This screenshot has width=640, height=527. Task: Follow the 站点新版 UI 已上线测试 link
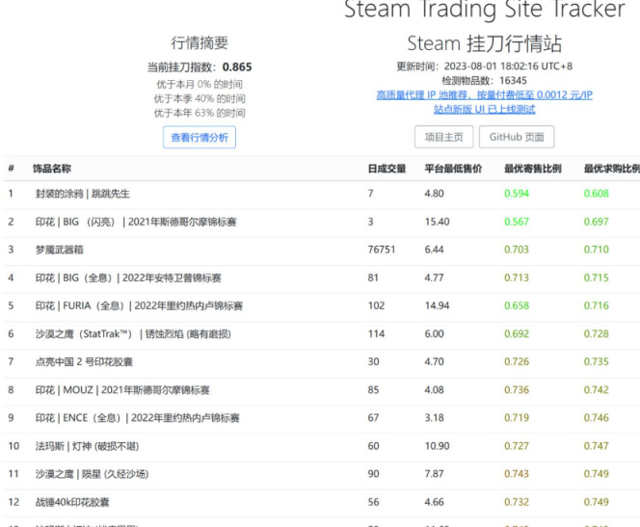click(x=484, y=109)
